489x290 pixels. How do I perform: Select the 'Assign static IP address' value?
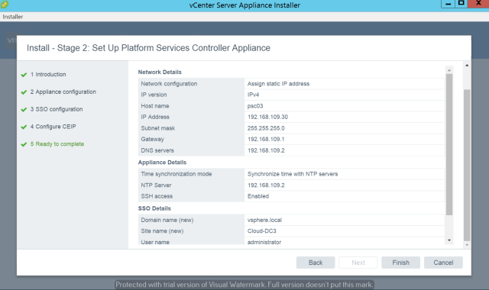point(278,84)
